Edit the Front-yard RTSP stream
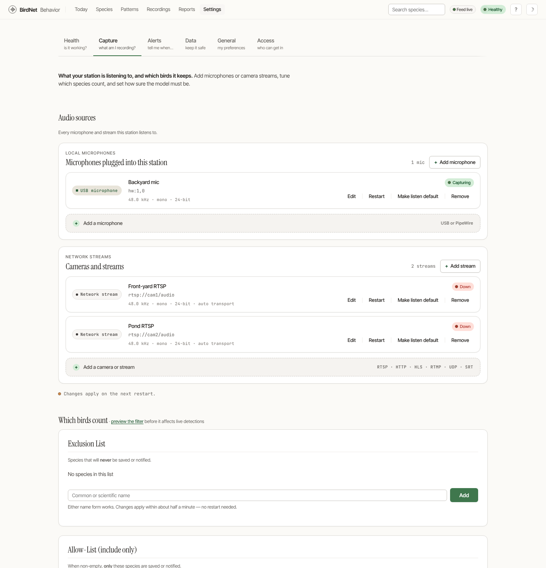 pos(351,300)
